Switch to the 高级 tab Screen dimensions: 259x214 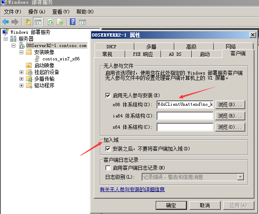194,47
